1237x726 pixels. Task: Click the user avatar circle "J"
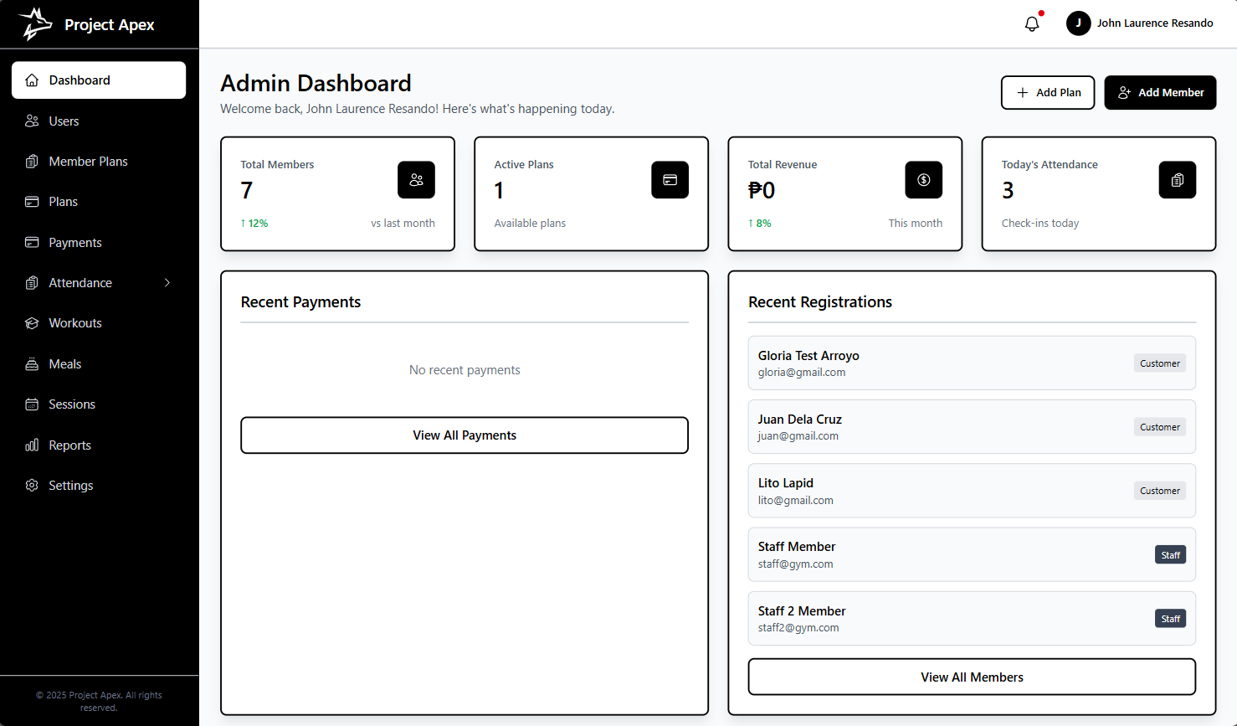(x=1078, y=23)
